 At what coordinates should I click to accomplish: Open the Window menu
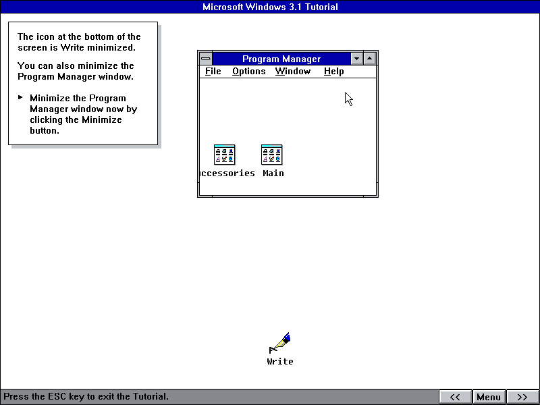[293, 72]
